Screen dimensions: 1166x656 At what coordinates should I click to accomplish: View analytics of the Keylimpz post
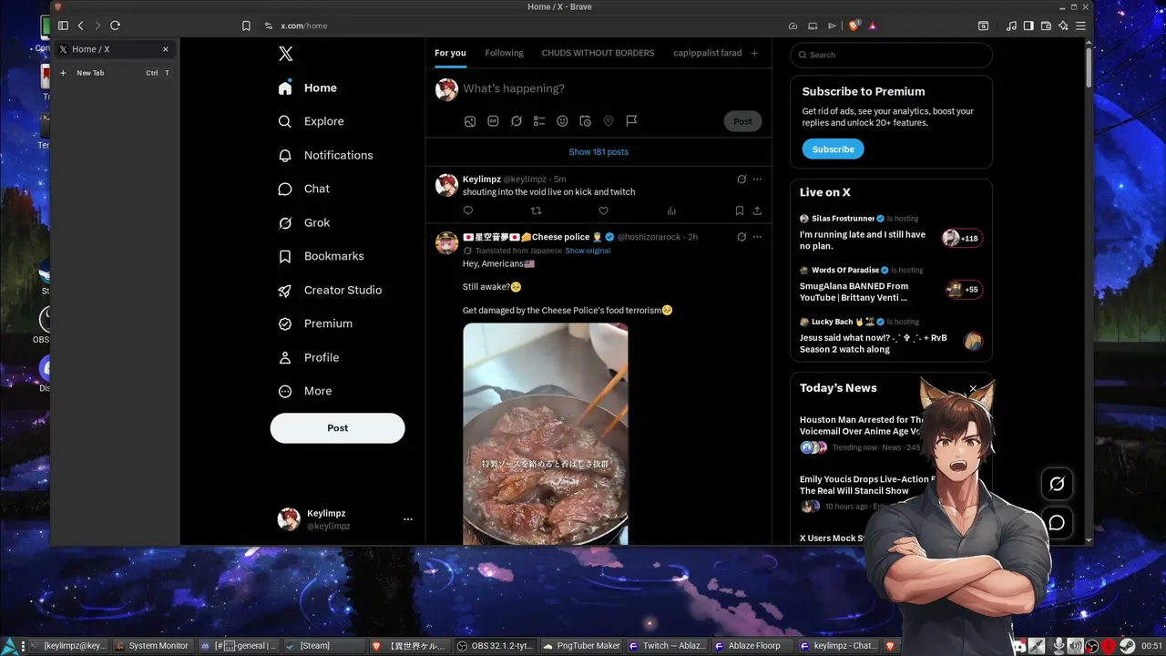tap(671, 210)
